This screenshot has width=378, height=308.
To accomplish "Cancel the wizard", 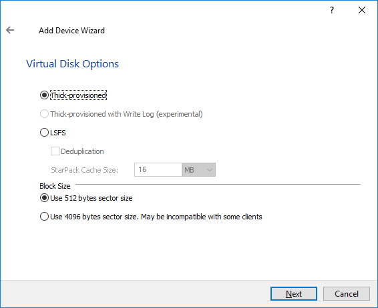I will tap(347, 293).
